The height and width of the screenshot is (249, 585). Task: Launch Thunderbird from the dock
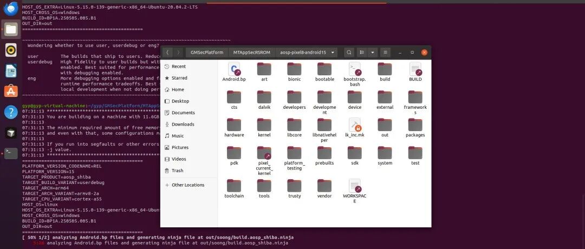click(11, 8)
